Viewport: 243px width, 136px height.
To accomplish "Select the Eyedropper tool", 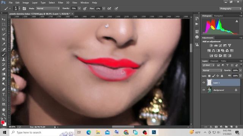I will pyautogui.click(x=3, y=44).
